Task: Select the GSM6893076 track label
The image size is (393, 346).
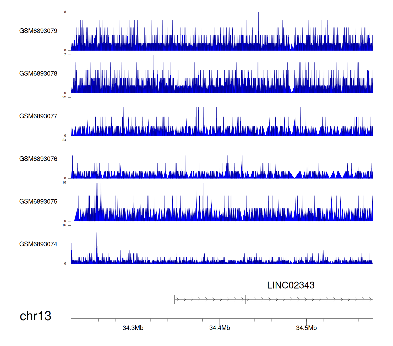Action: click(x=38, y=159)
